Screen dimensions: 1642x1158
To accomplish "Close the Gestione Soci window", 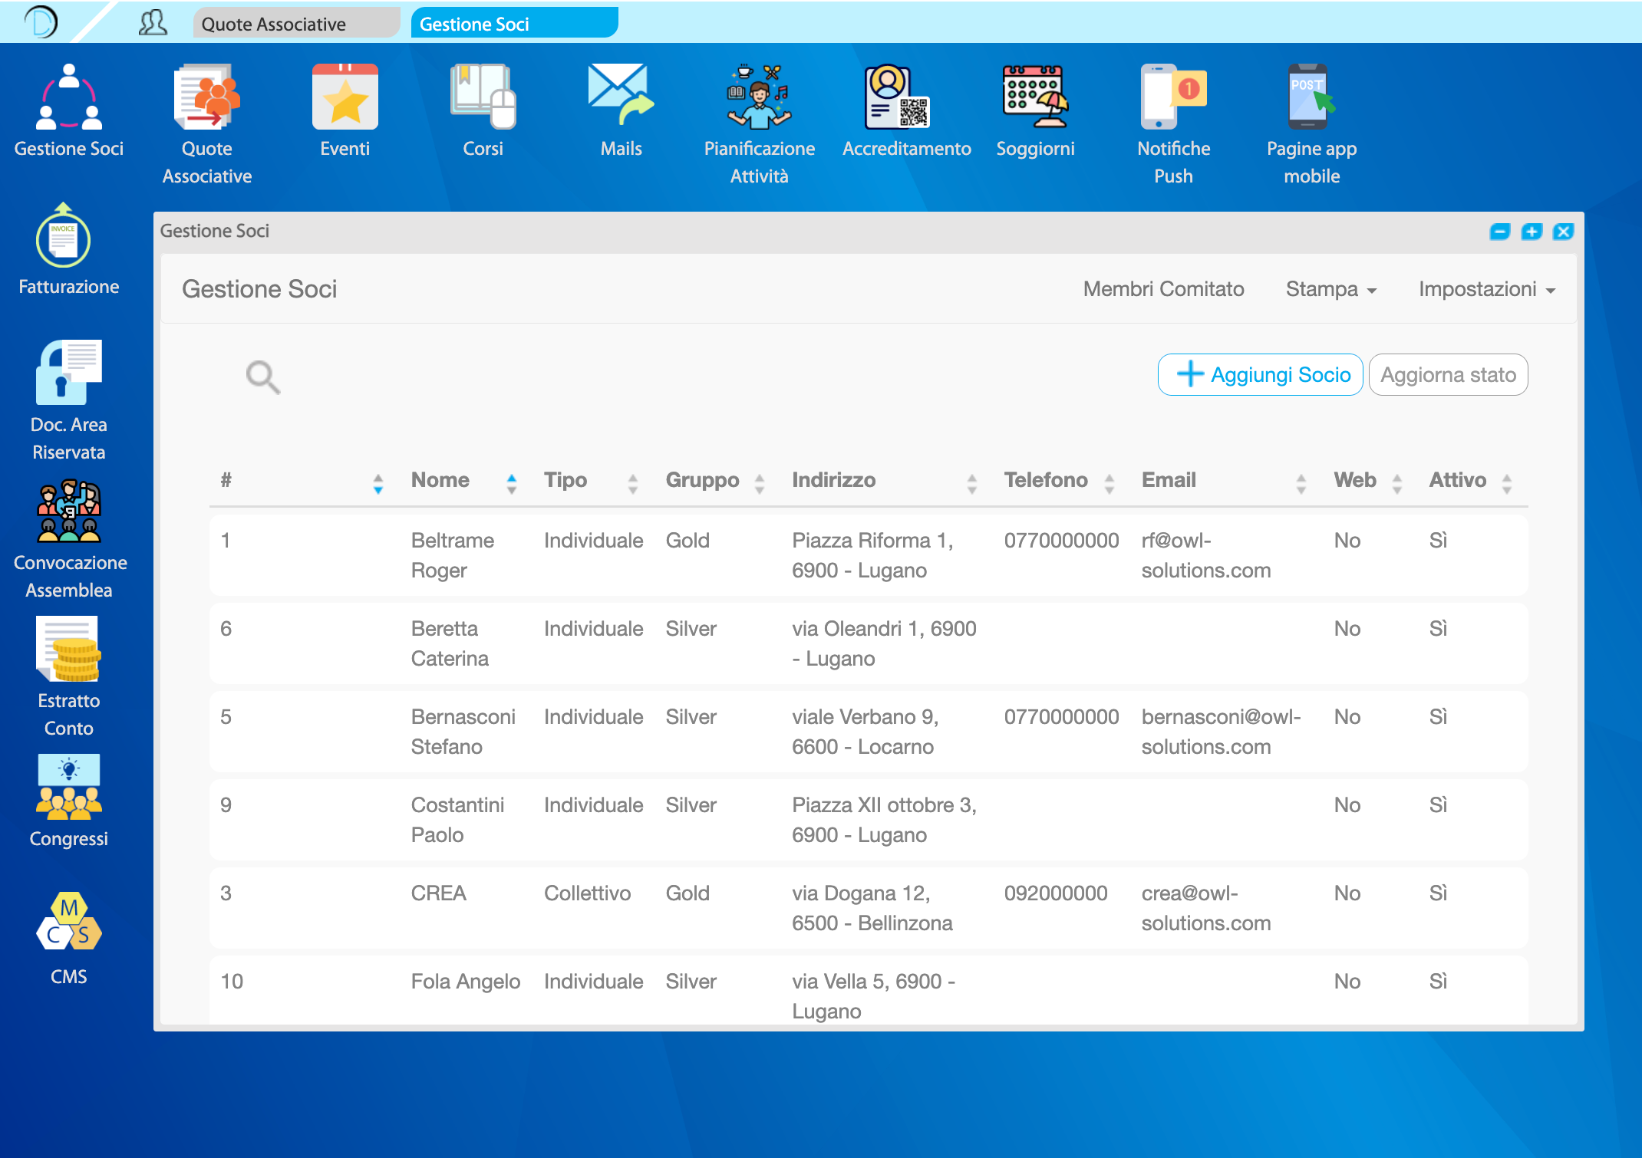I will click(x=1563, y=232).
